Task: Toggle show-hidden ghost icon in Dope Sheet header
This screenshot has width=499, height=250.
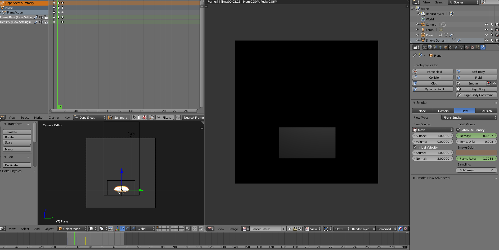Action: pyautogui.click(x=139, y=117)
